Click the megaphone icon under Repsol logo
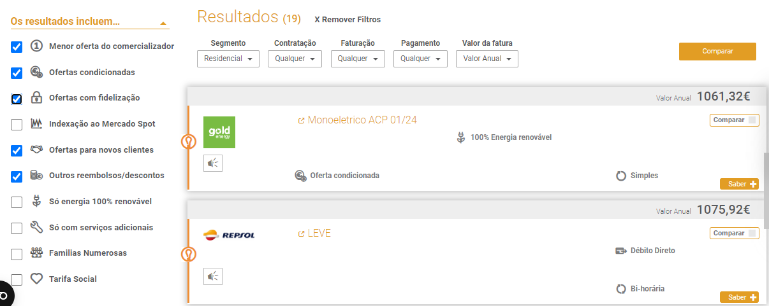 pos(213,276)
